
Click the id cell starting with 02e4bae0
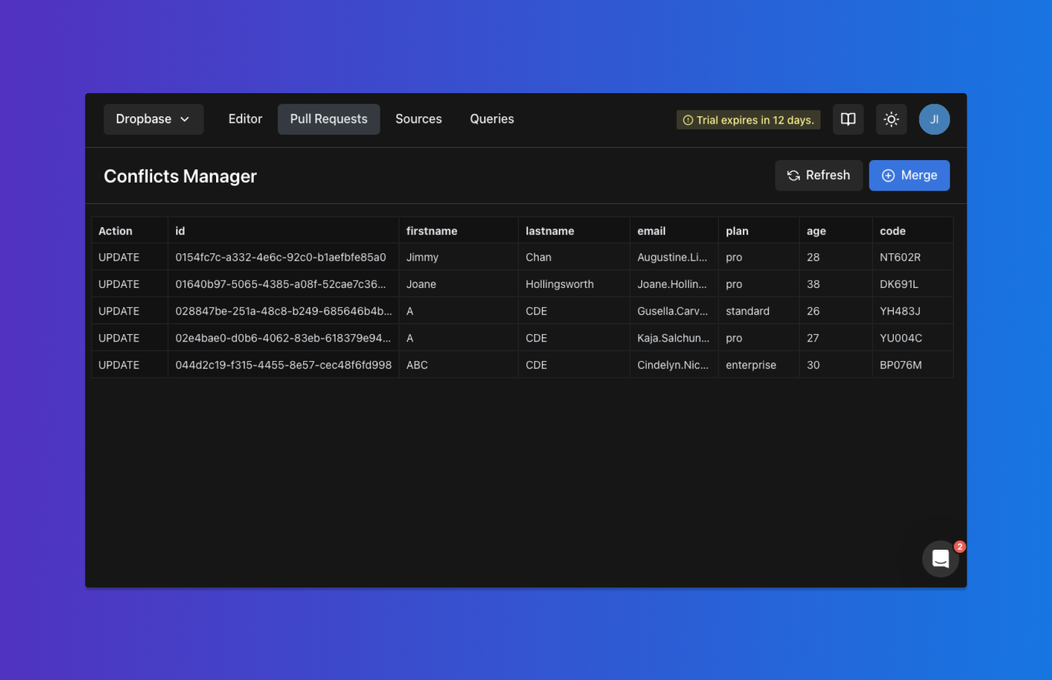[x=282, y=338]
